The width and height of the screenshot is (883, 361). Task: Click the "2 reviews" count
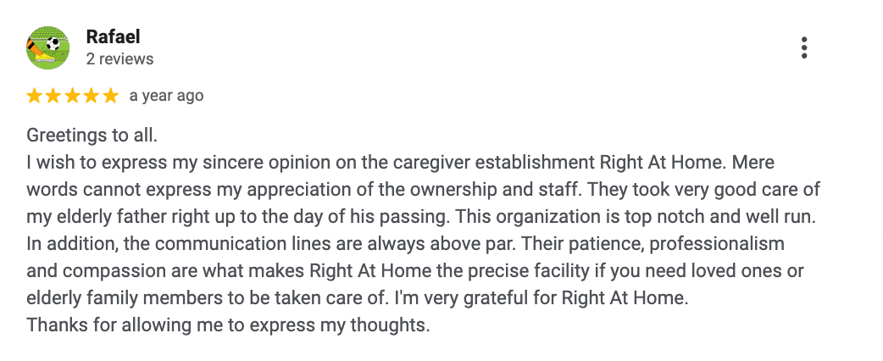[x=119, y=59]
